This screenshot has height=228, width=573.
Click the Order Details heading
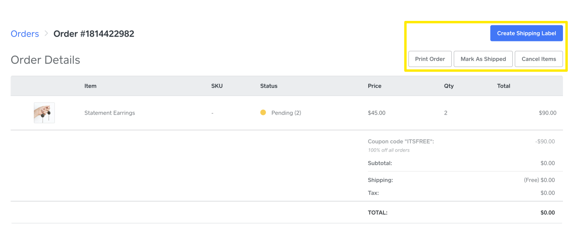click(x=45, y=60)
